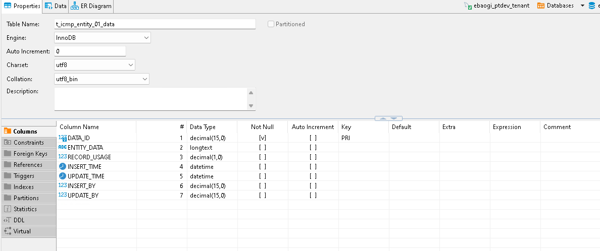Toggle Auto Increment for ENTITY_DATA
Viewport: 600px width, 251px height.
point(313,148)
